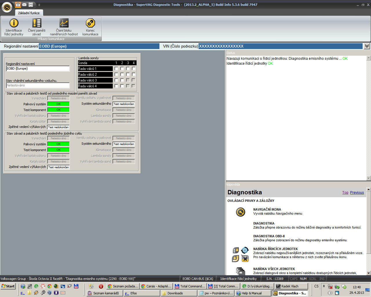Switch to Seznam kamarádů taskbar window
Viewport: 371px width, 297px height.
(x=105, y=293)
